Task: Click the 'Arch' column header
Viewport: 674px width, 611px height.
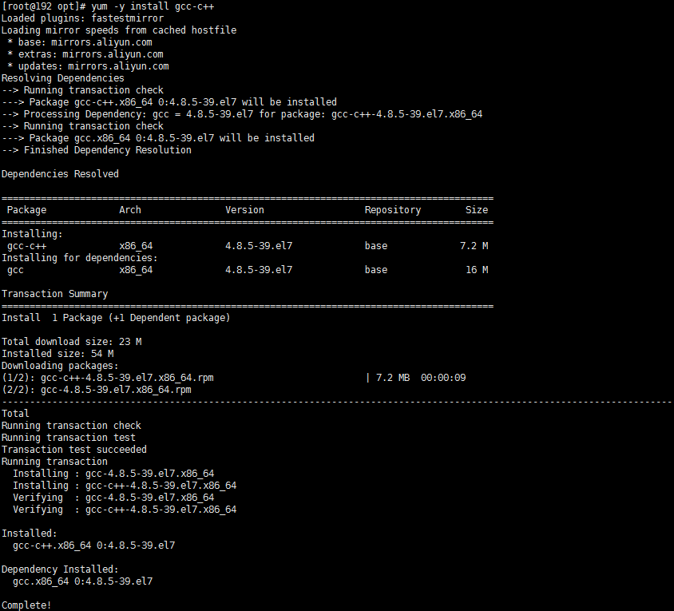Action: point(129,209)
